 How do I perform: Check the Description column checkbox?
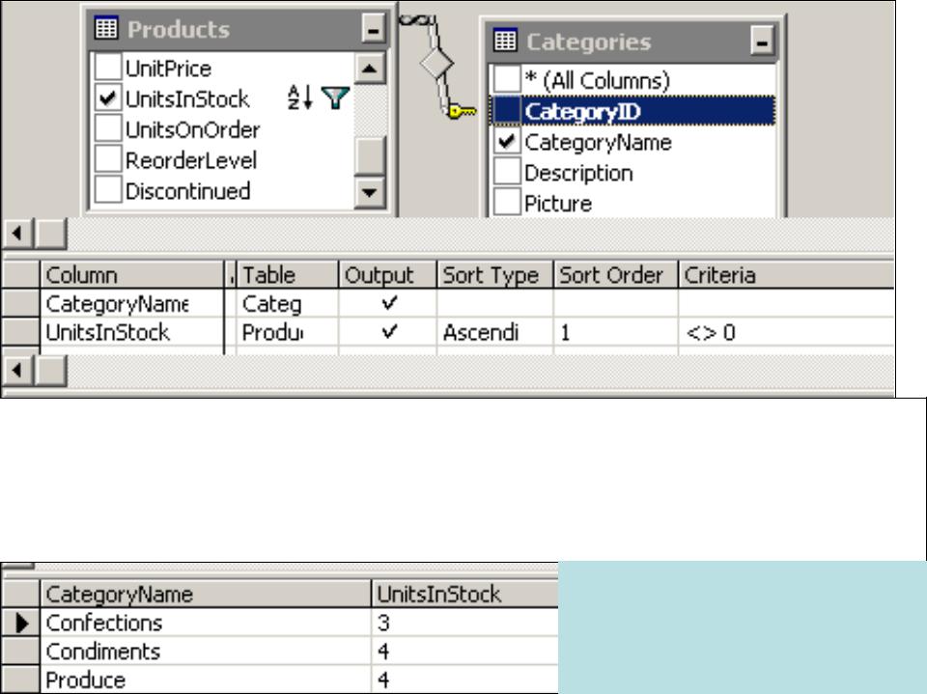coord(507,172)
